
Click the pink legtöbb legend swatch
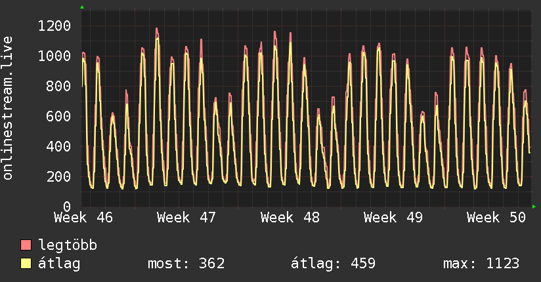(26, 245)
